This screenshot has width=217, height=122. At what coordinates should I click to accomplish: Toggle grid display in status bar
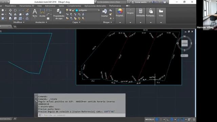pos(157,119)
